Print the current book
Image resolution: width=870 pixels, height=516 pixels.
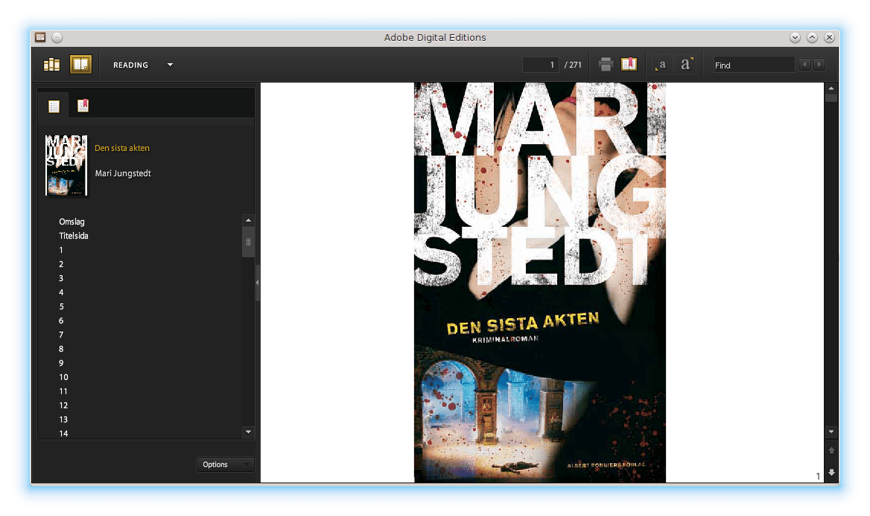[x=605, y=64]
